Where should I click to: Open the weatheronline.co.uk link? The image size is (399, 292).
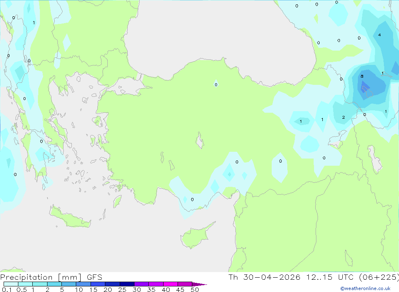click(x=365, y=288)
